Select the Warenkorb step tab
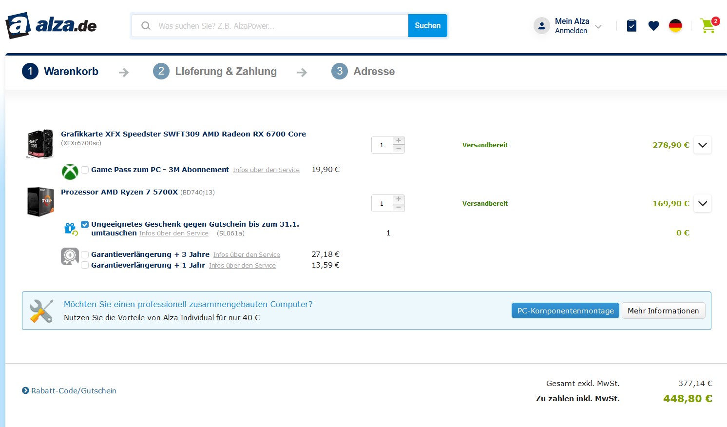The width and height of the screenshot is (727, 427). pos(60,71)
